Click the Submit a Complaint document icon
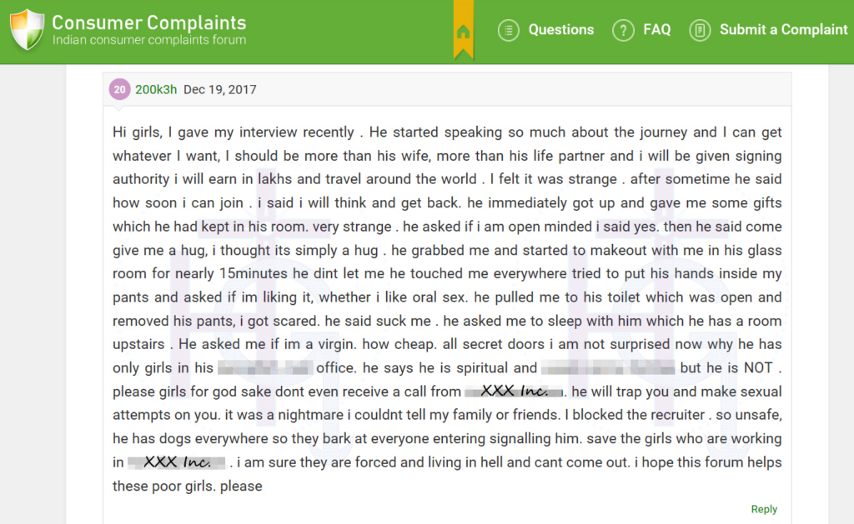This screenshot has height=524, width=854. pos(700,30)
